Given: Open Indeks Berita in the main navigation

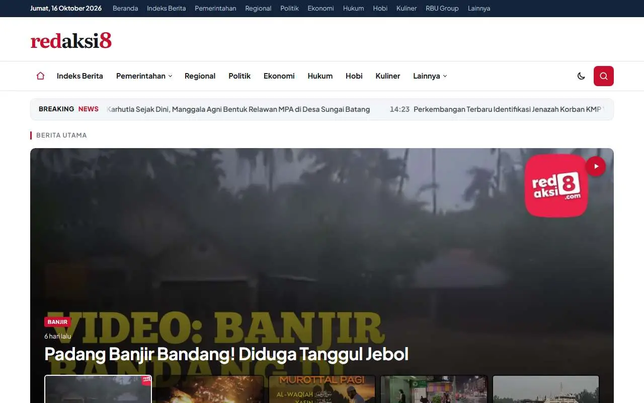Looking at the screenshot, I should click(80, 76).
